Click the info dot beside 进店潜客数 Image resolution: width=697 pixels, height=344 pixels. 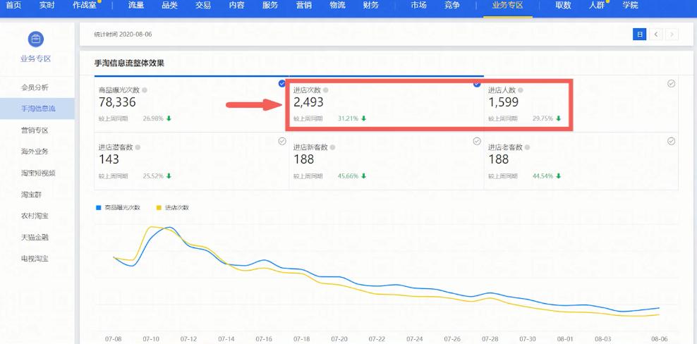[138, 147]
